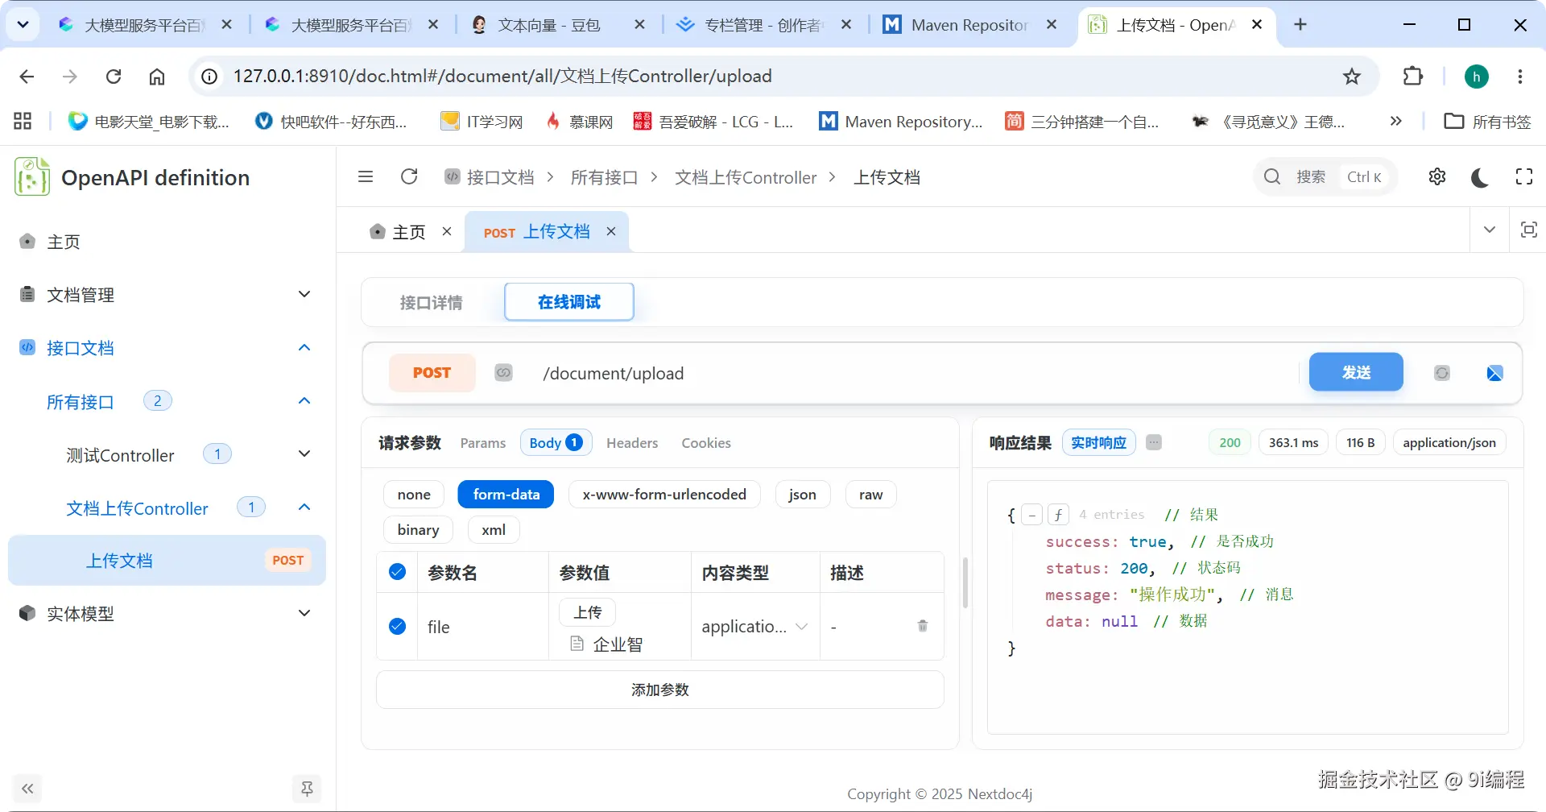Screen dimensions: 1546x812
Task: Click the 添加参数 button
Action: pyautogui.click(x=659, y=690)
